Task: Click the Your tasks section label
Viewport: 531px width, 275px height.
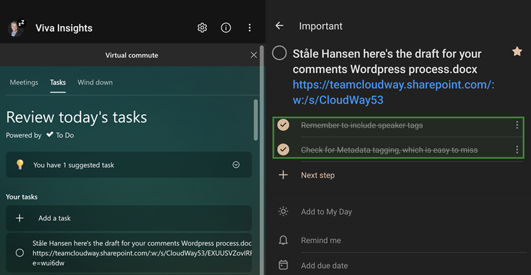Action: pyautogui.click(x=22, y=197)
